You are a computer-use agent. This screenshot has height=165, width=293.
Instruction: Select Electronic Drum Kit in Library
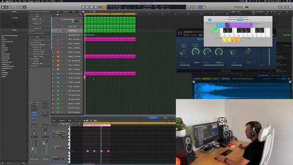tap(7, 42)
